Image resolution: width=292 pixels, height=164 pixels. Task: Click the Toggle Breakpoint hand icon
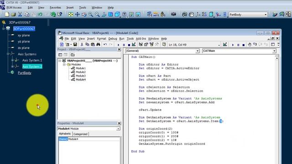(250, 45)
